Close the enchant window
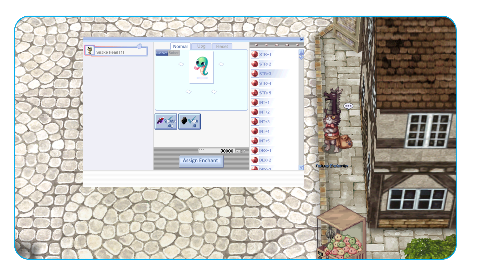The image size is (484, 272). tap(301, 39)
